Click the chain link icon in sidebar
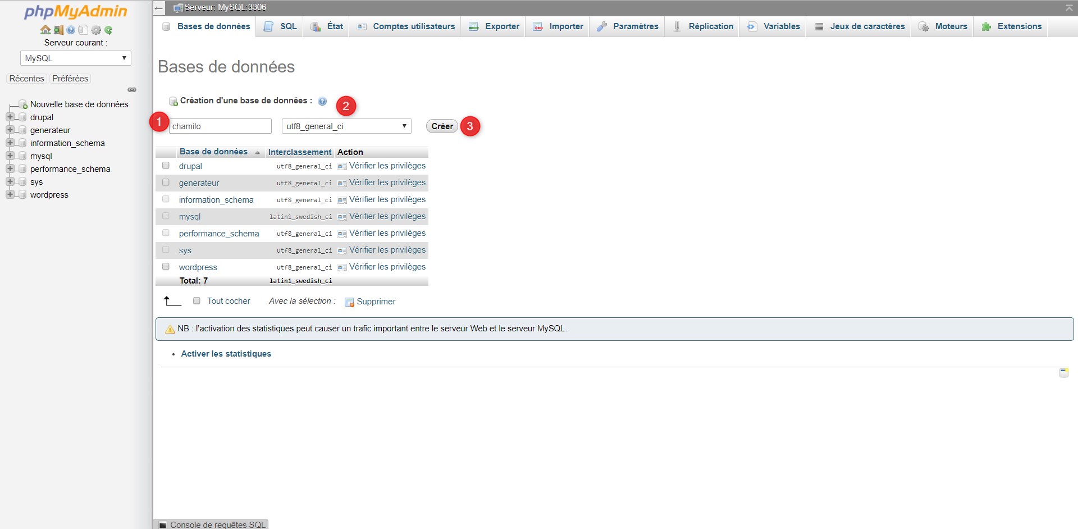The image size is (1078, 529). coord(132,90)
